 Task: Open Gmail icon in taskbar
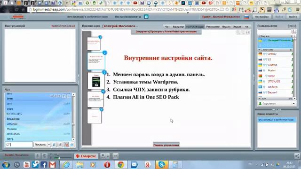[52, 165]
